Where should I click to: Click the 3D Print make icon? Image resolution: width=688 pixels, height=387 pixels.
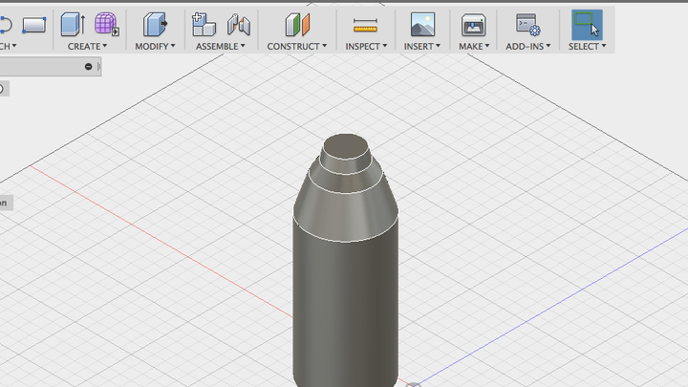coord(473,24)
